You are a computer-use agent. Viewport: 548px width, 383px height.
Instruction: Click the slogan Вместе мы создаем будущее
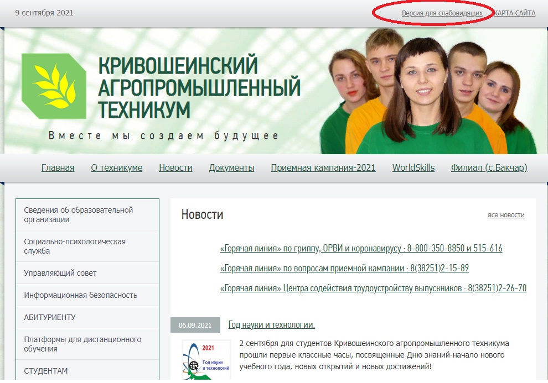[x=163, y=135]
